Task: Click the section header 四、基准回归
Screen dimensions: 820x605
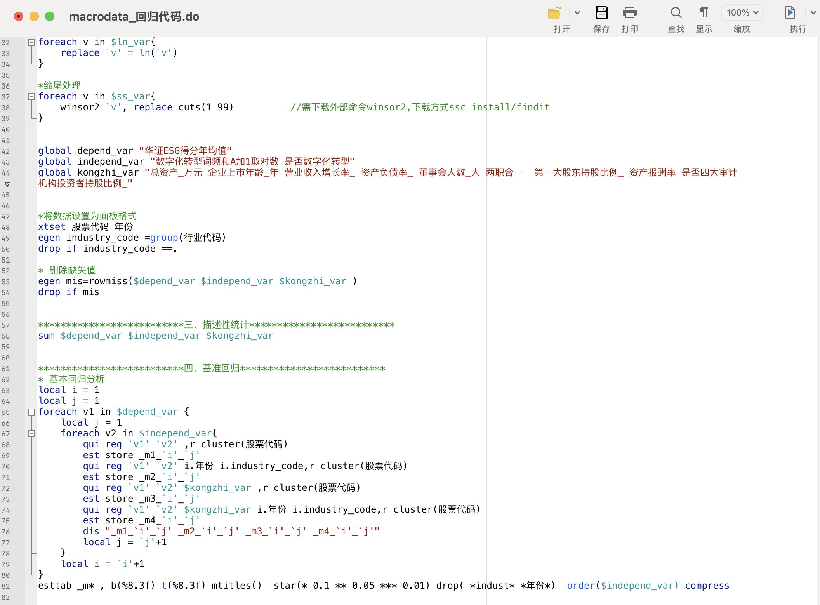Action: pyautogui.click(x=212, y=368)
